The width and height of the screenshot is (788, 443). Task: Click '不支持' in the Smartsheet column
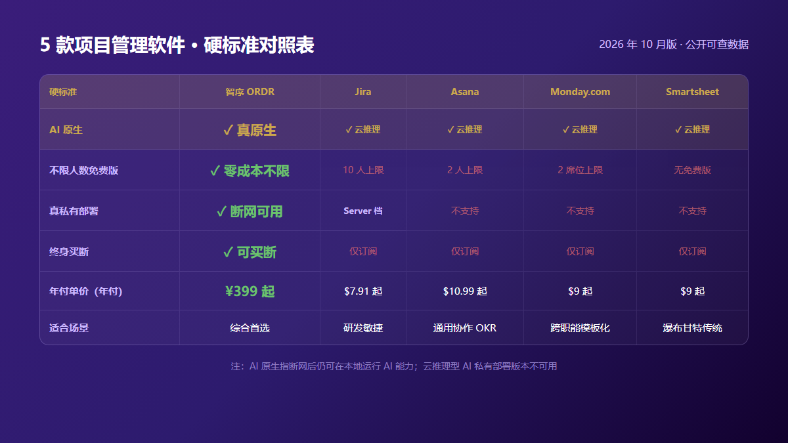pyautogui.click(x=693, y=211)
